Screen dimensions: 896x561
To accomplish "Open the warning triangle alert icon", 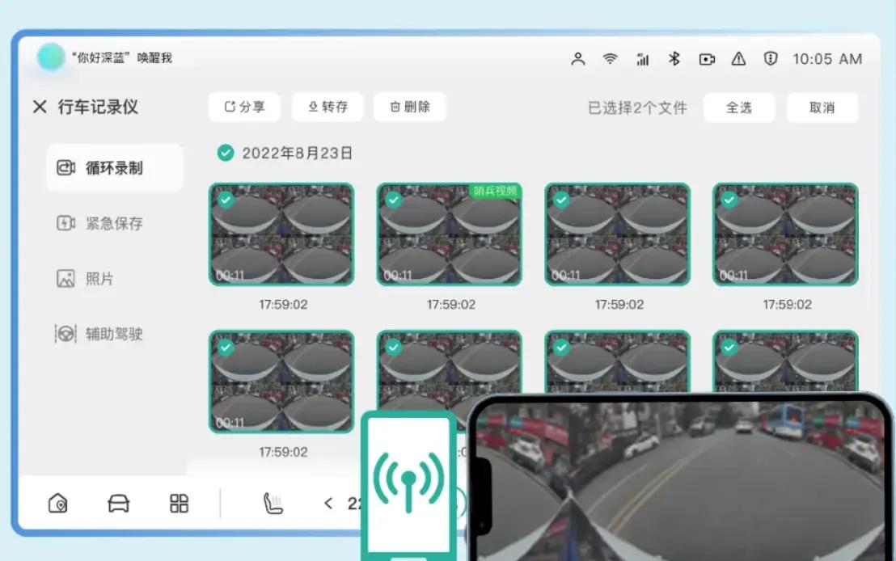I will pyautogui.click(x=738, y=58).
